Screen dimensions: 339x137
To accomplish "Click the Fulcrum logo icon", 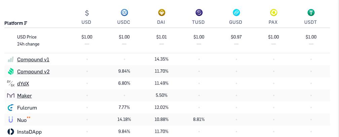I will click(x=11, y=108).
